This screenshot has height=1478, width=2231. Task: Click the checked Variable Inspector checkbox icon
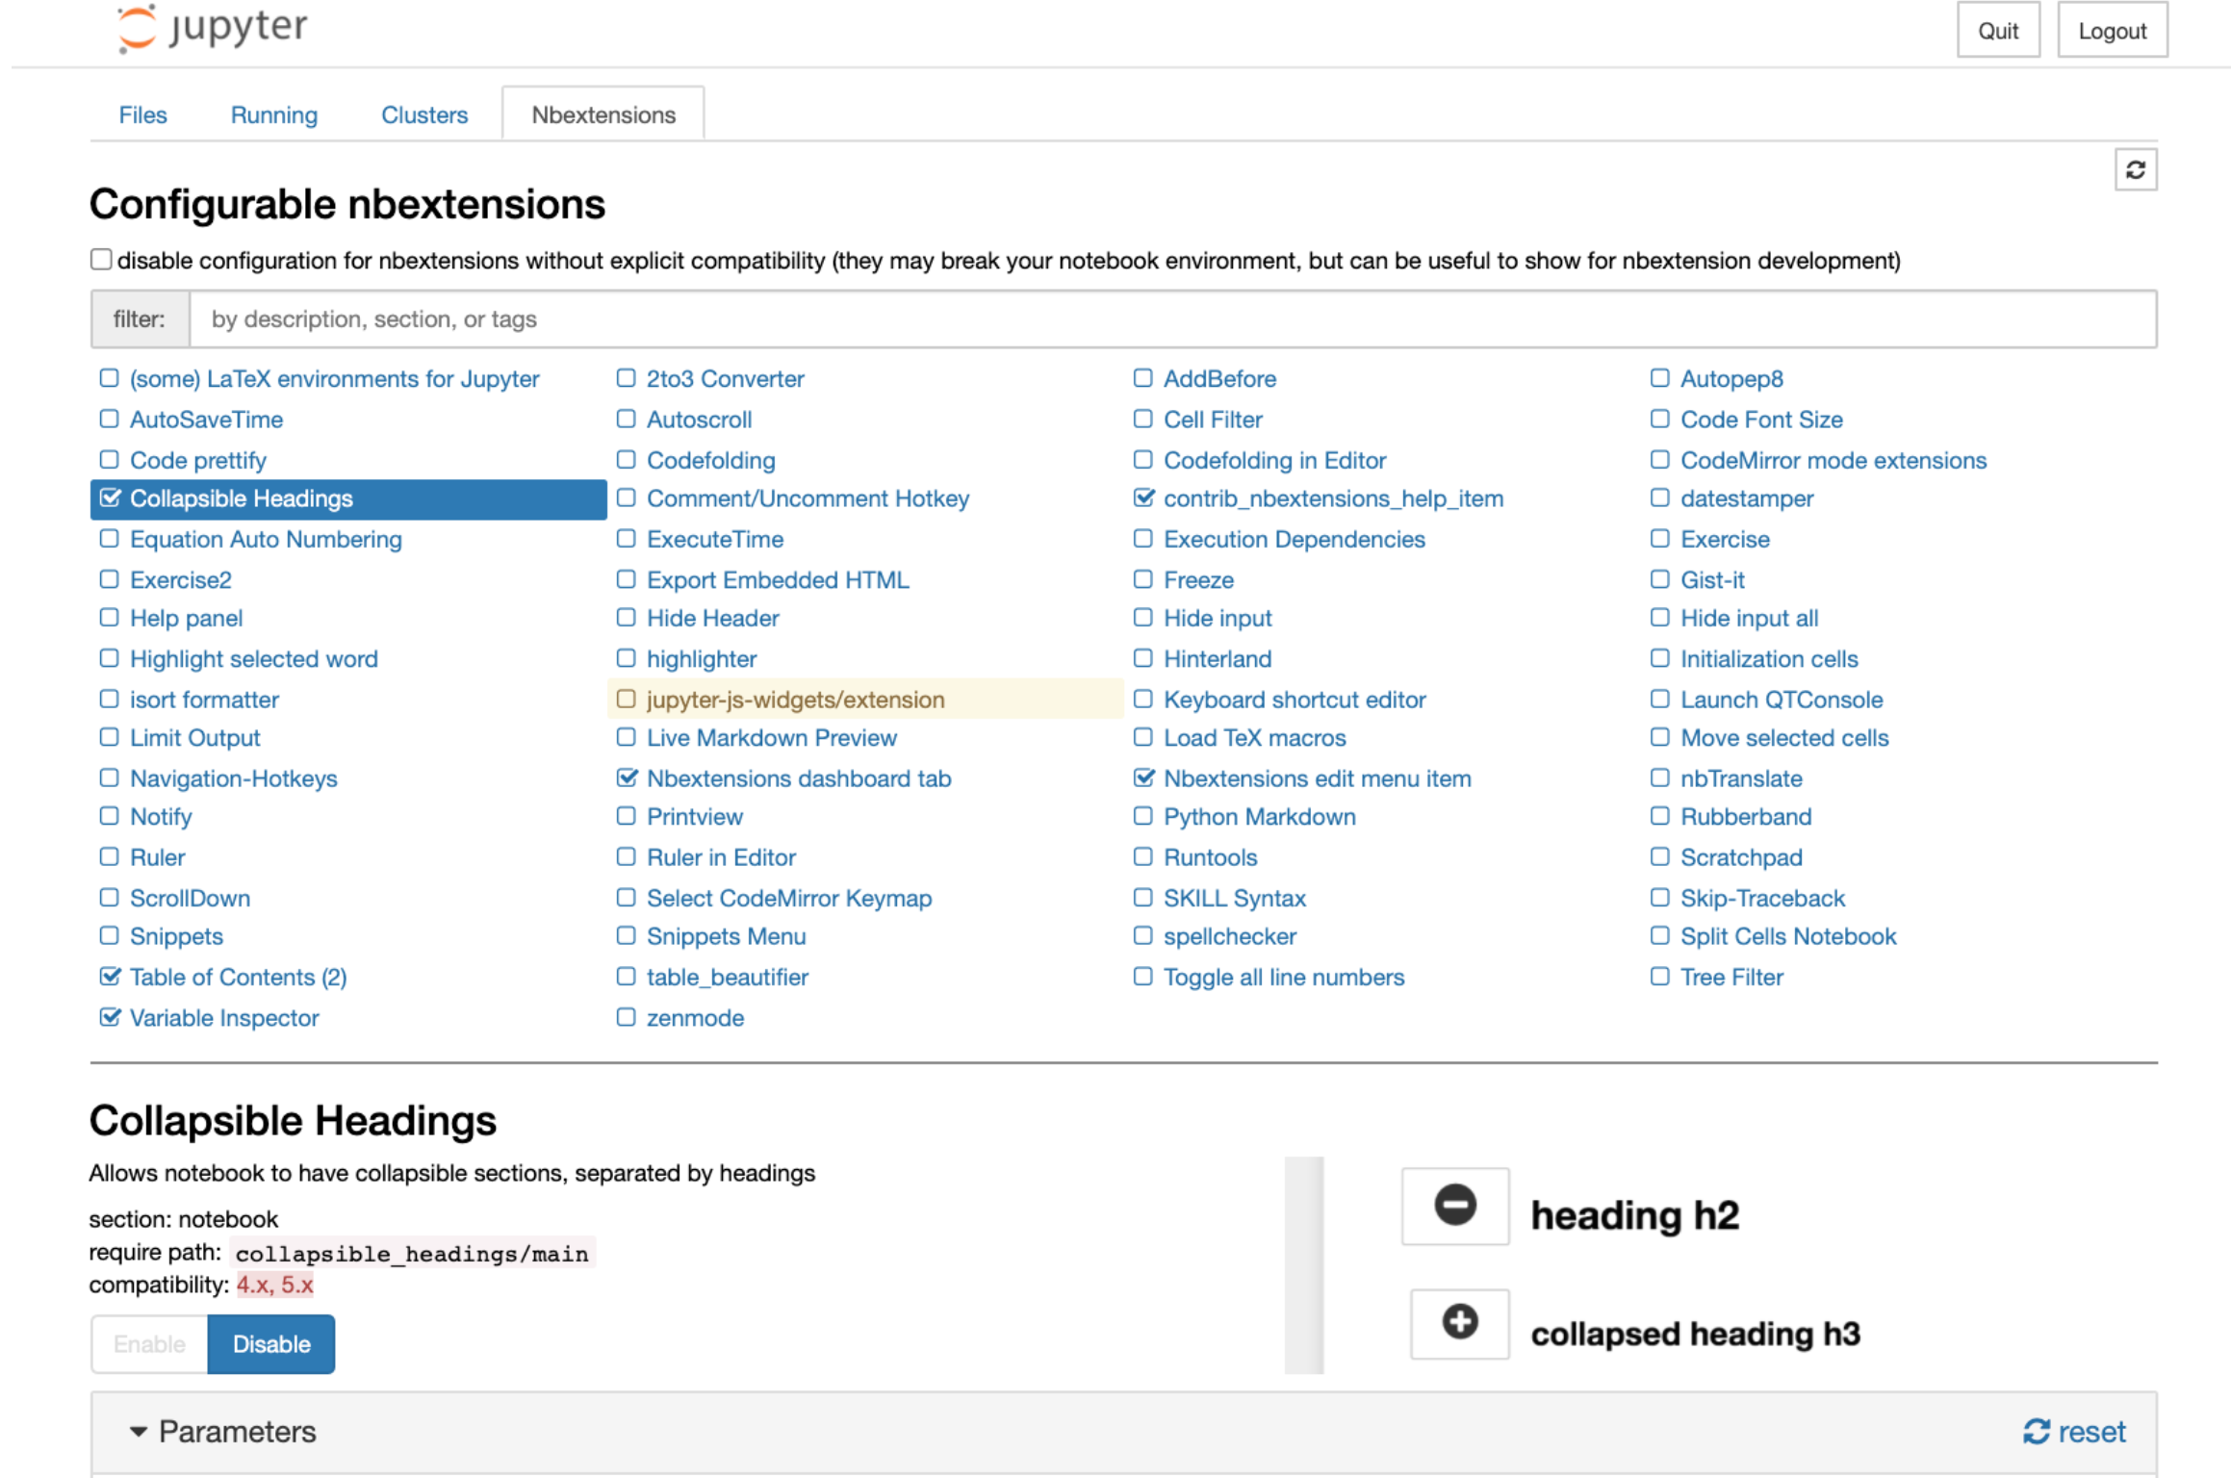coord(110,1017)
